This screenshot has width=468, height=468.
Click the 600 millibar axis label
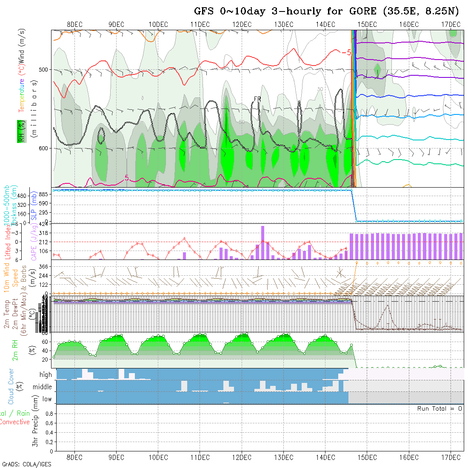pos(43,148)
